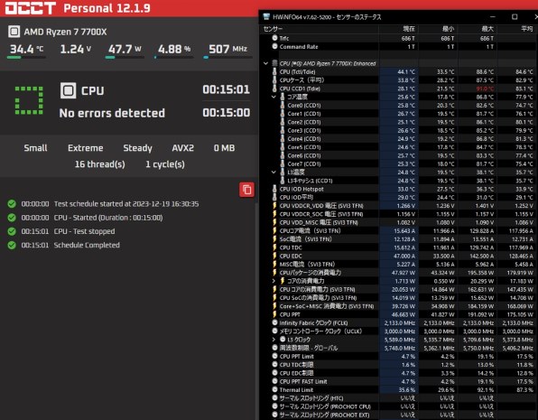The height and width of the screenshot is (420, 538).
Task: Click the red copy log button in OCCT
Action: point(246,190)
